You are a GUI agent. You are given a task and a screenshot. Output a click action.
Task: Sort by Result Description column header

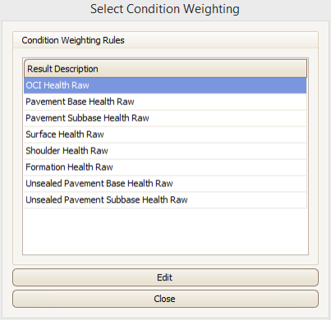(165, 69)
